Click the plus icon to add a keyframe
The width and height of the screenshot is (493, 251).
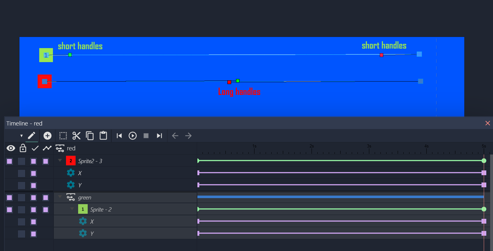pyautogui.click(x=47, y=136)
